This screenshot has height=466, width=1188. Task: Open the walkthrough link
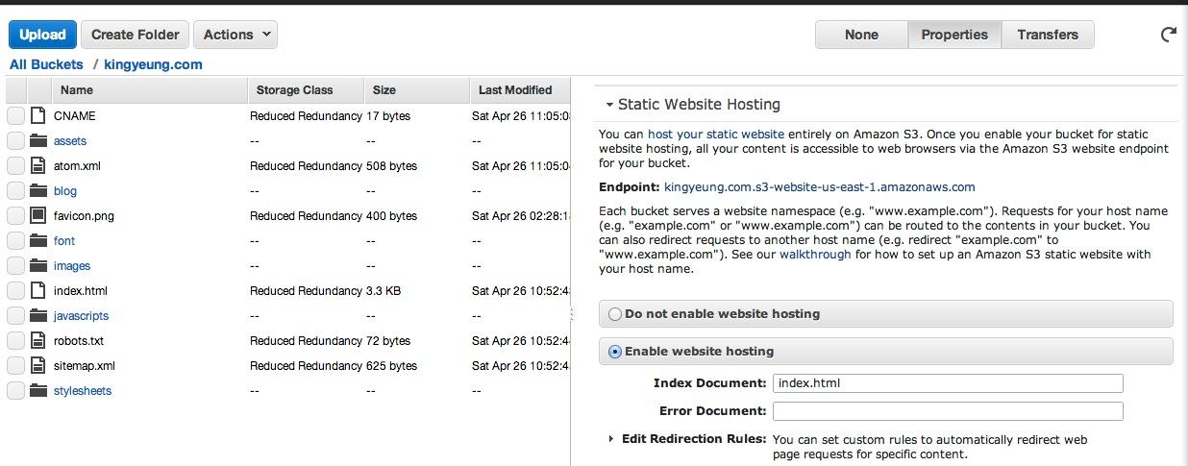click(x=815, y=255)
